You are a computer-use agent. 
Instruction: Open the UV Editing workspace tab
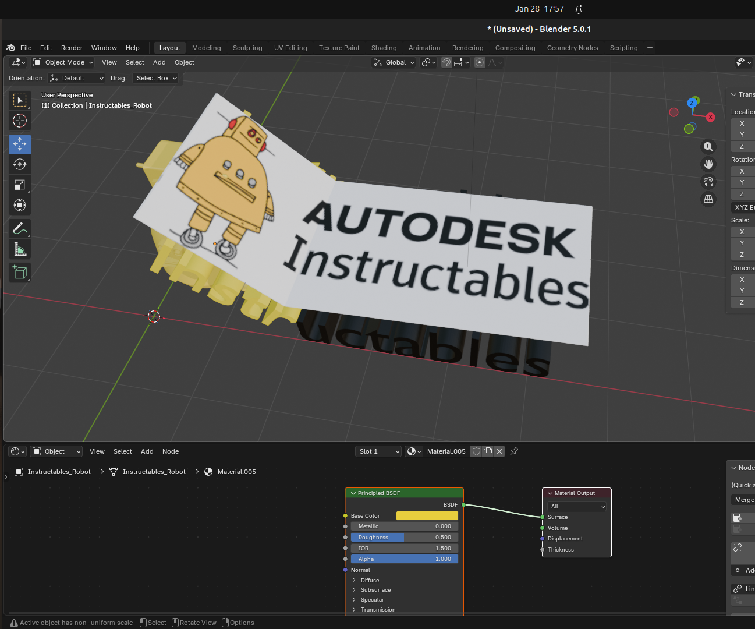point(290,48)
